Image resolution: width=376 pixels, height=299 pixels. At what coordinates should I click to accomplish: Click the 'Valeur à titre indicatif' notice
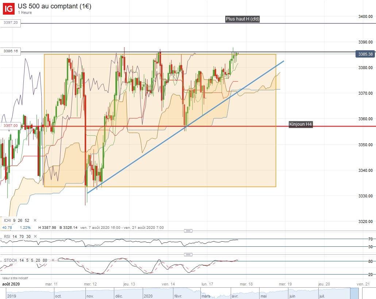pyautogui.click(x=15, y=278)
